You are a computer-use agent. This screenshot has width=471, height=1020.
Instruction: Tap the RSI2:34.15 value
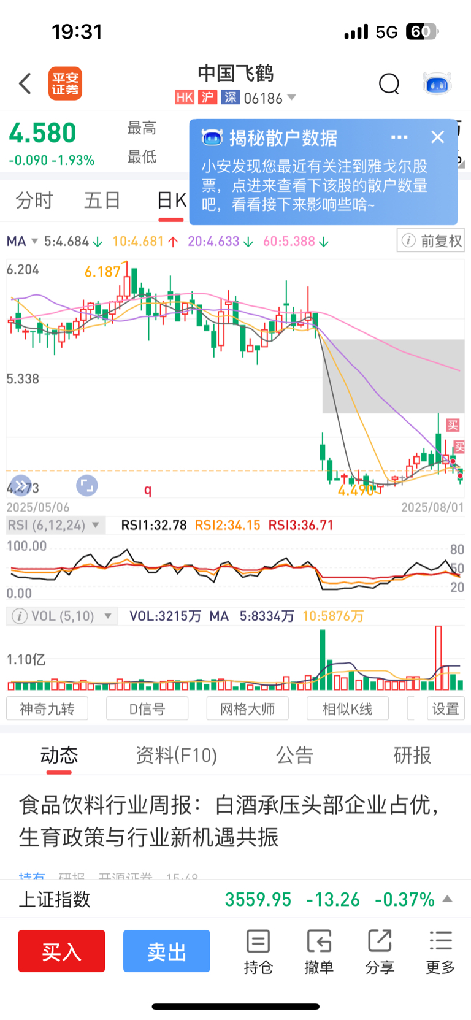click(x=228, y=525)
